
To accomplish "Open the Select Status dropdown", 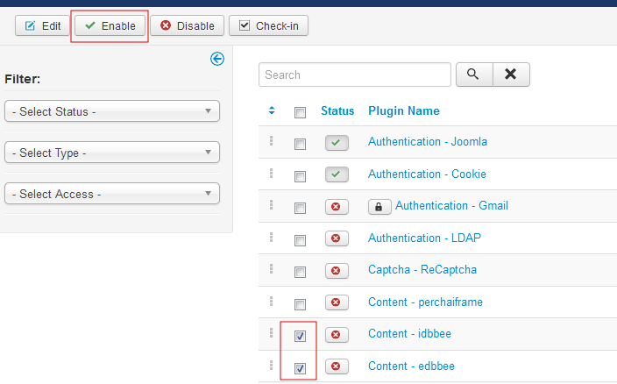I will 112,111.
